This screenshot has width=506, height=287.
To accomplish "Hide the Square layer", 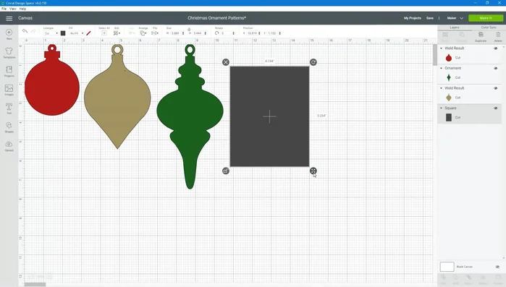I will click(496, 108).
